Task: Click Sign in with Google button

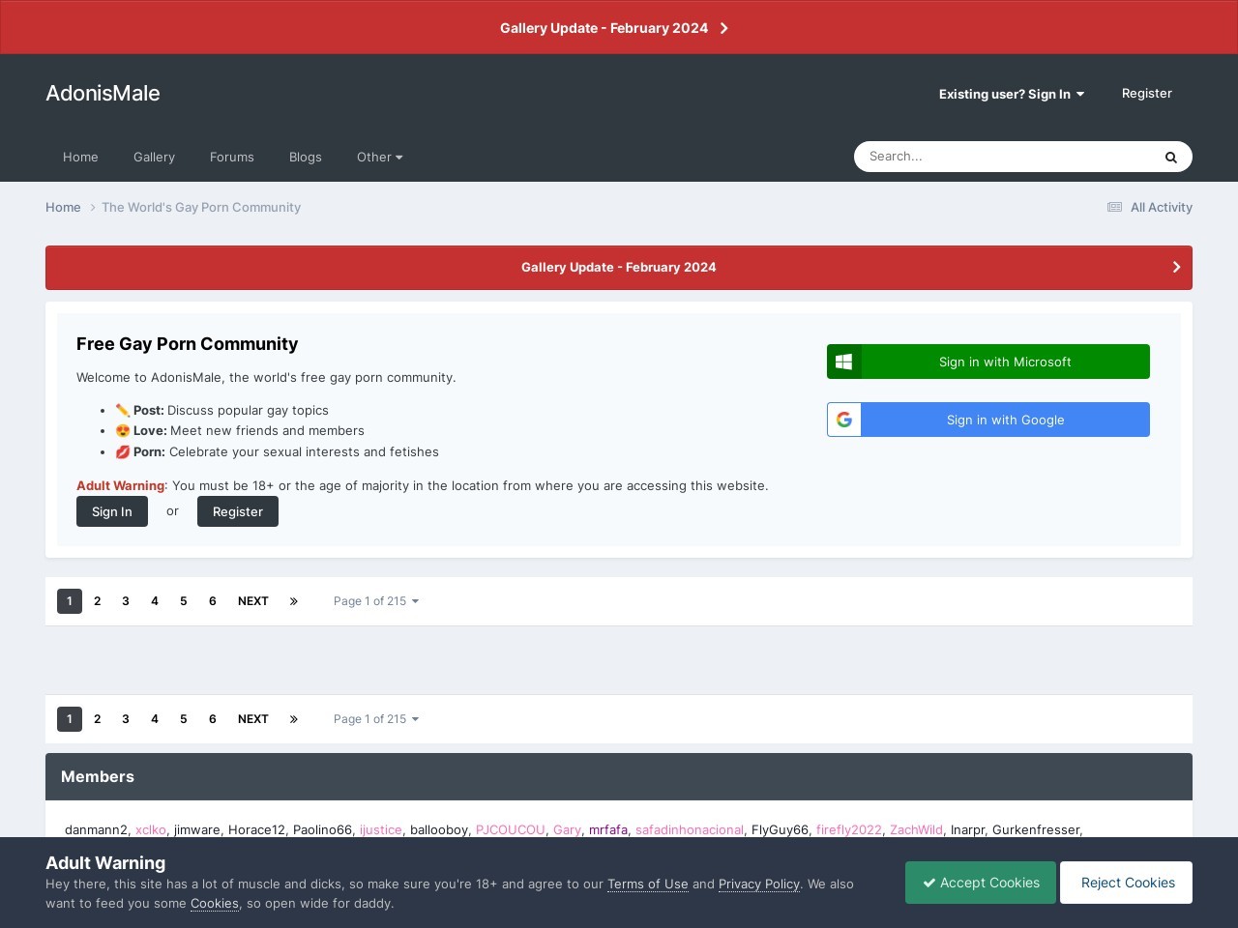Action: [x=988, y=420]
